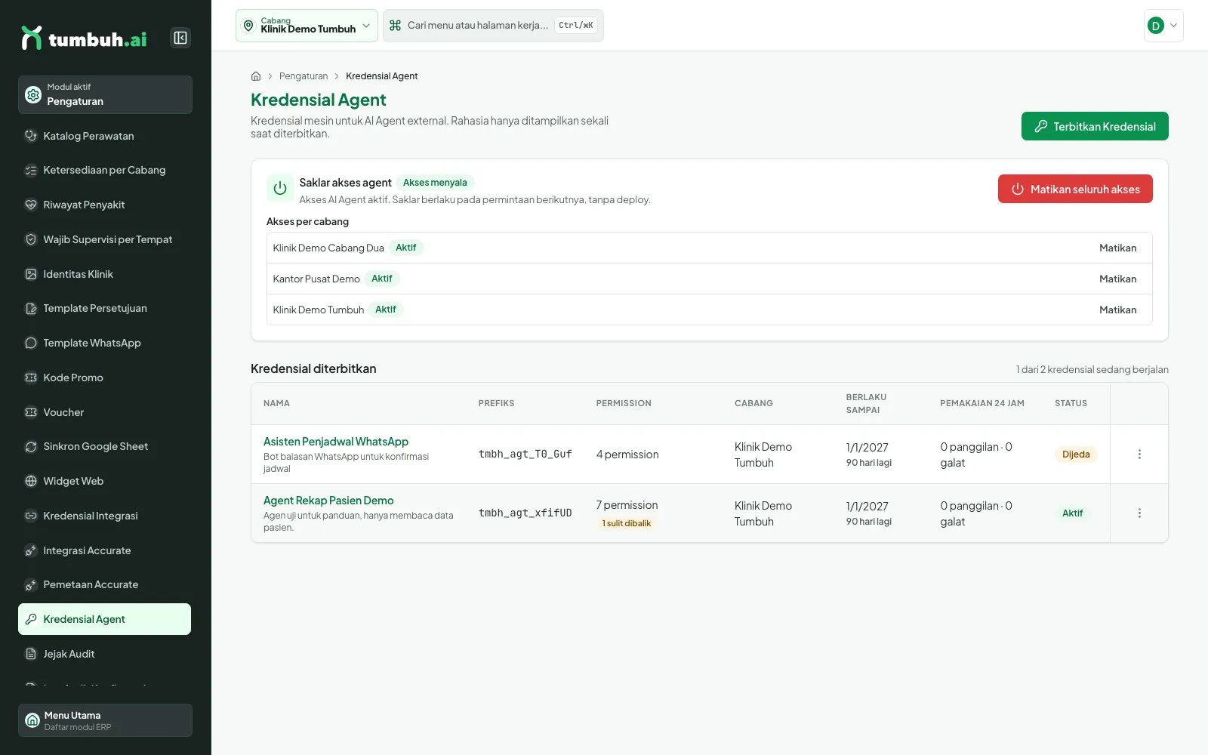Click the prefix tmbh_agt_xfifUD
This screenshot has height=755, width=1208.
[x=525, y=513]
